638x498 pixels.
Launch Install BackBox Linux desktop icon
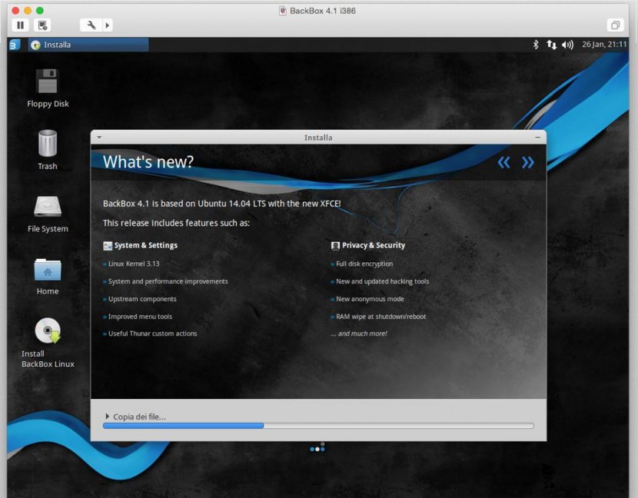click(x=48, y=332)
